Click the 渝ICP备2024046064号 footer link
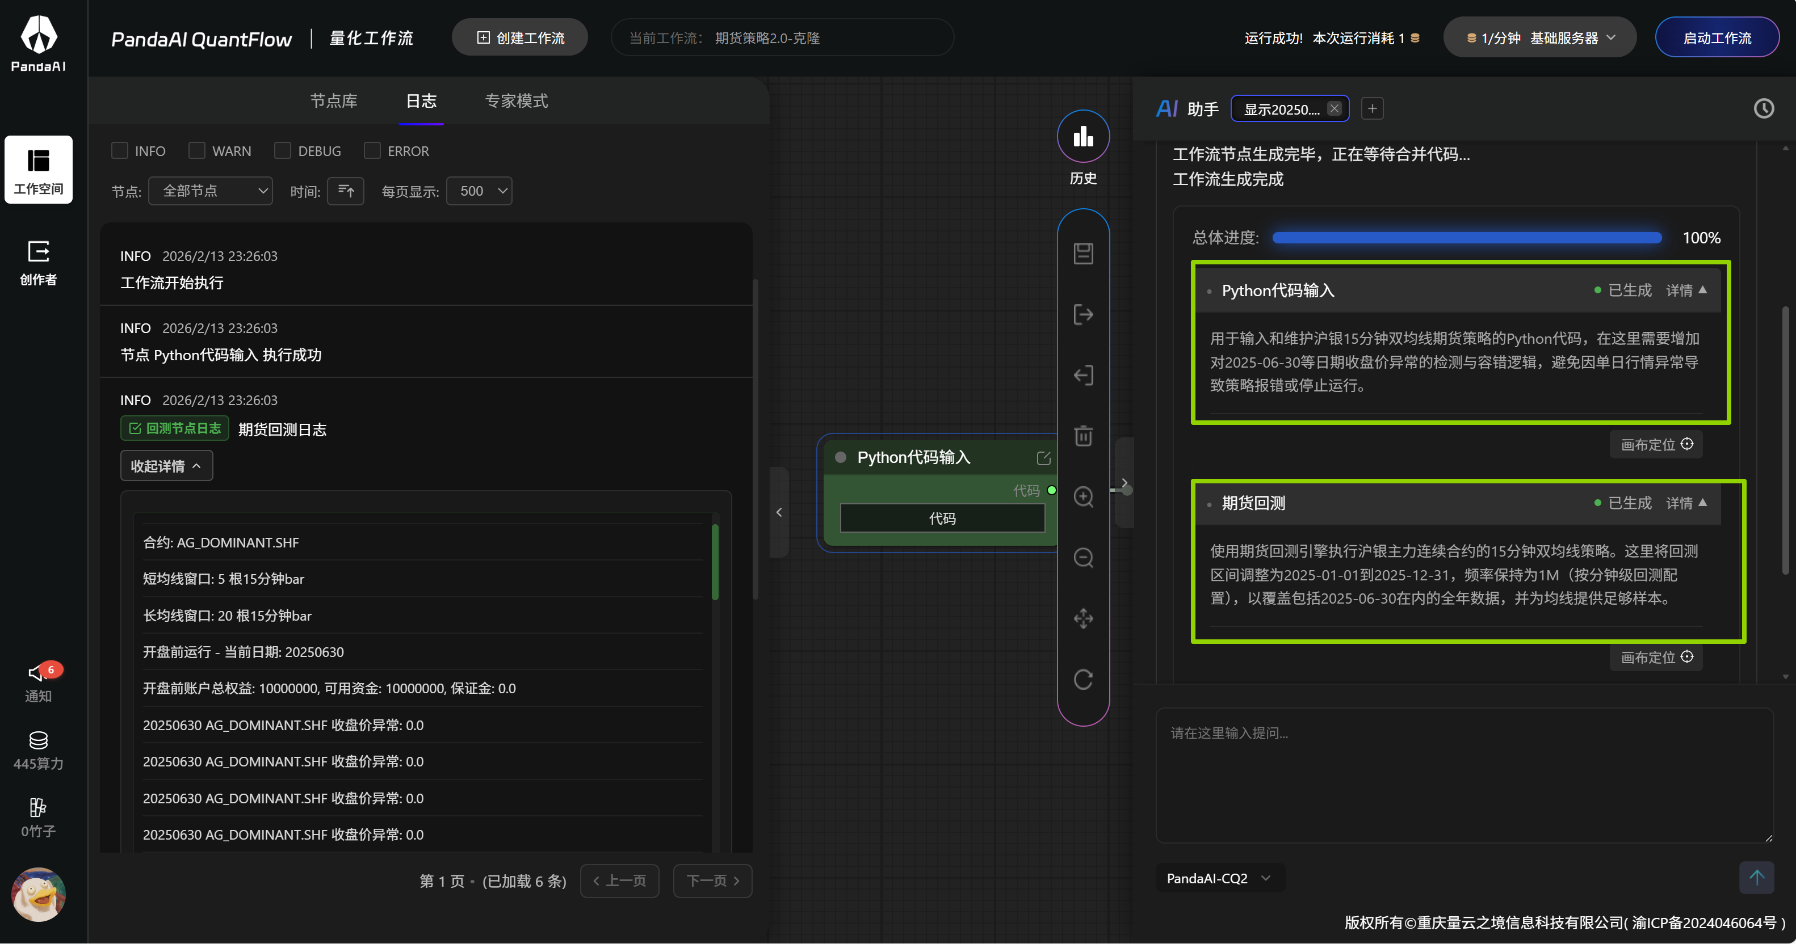The image size is (1796, 944). [x=1704, y=922]
